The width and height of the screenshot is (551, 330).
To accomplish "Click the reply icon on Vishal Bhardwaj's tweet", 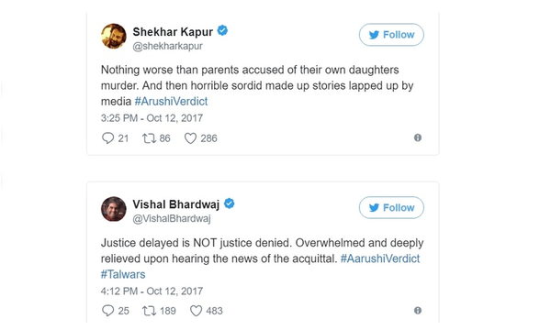I will click(107, 311).
